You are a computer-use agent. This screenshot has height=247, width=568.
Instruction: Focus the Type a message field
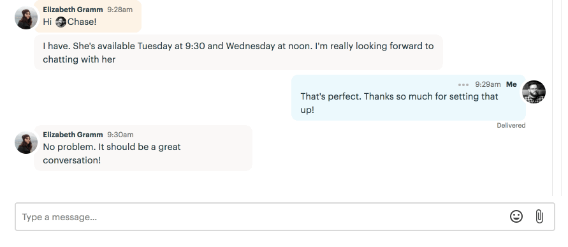pyautogui.click(x=285, y=217)
